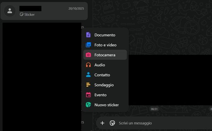212x131 pixels.
Task: Click the plus attach button
Action: 102,123
